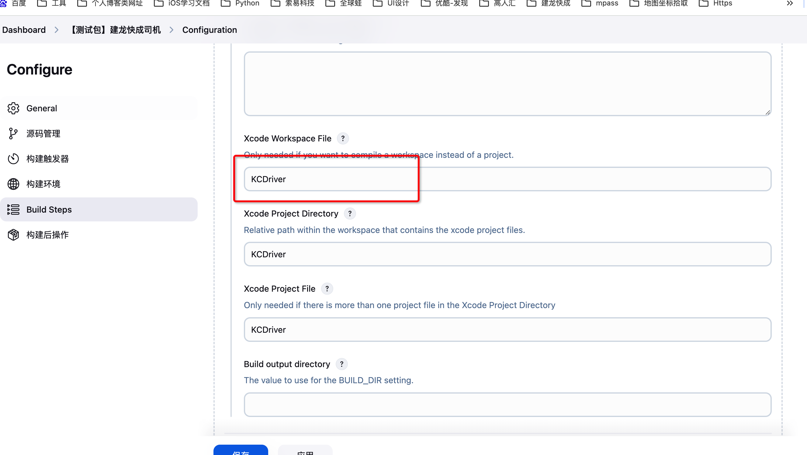Grab the text area resize handle
Image resolution: width=807 pixels, height=455 pixels.
point(767,113)
